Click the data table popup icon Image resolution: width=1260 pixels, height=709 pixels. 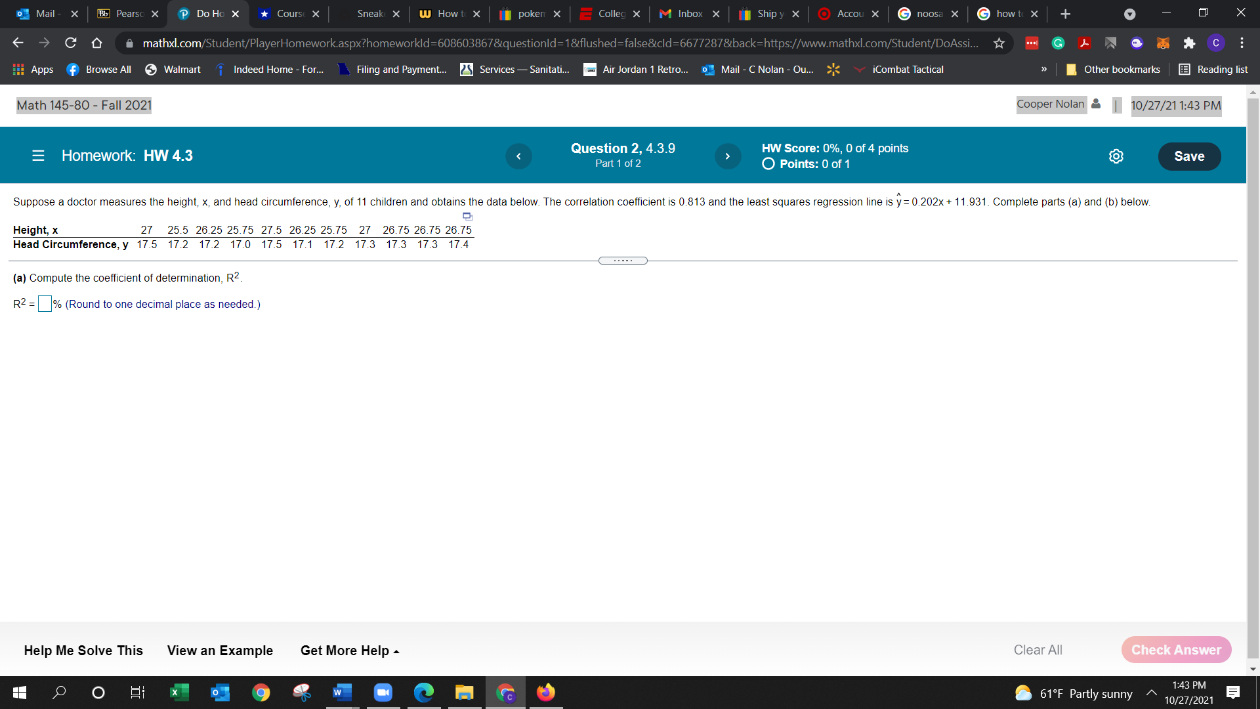pos(467,216)
